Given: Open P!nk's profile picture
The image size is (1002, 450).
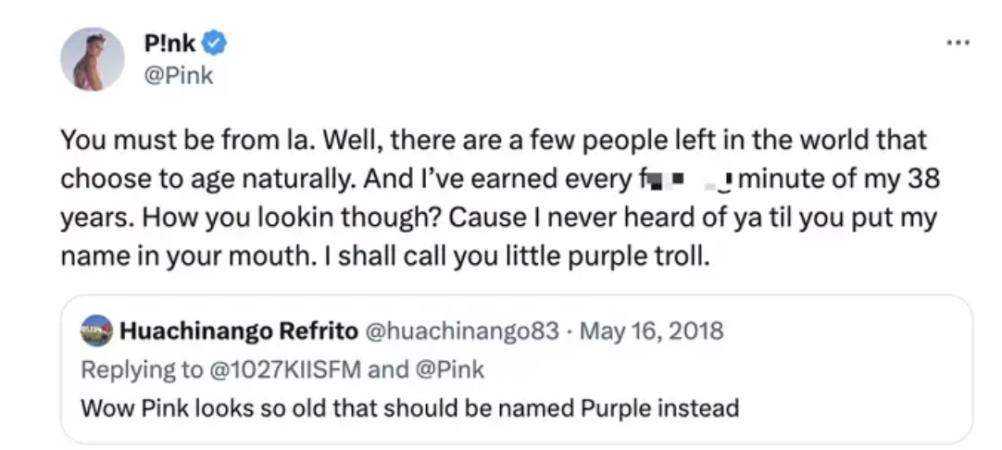Looking at the screenshot, I should 93,58.
